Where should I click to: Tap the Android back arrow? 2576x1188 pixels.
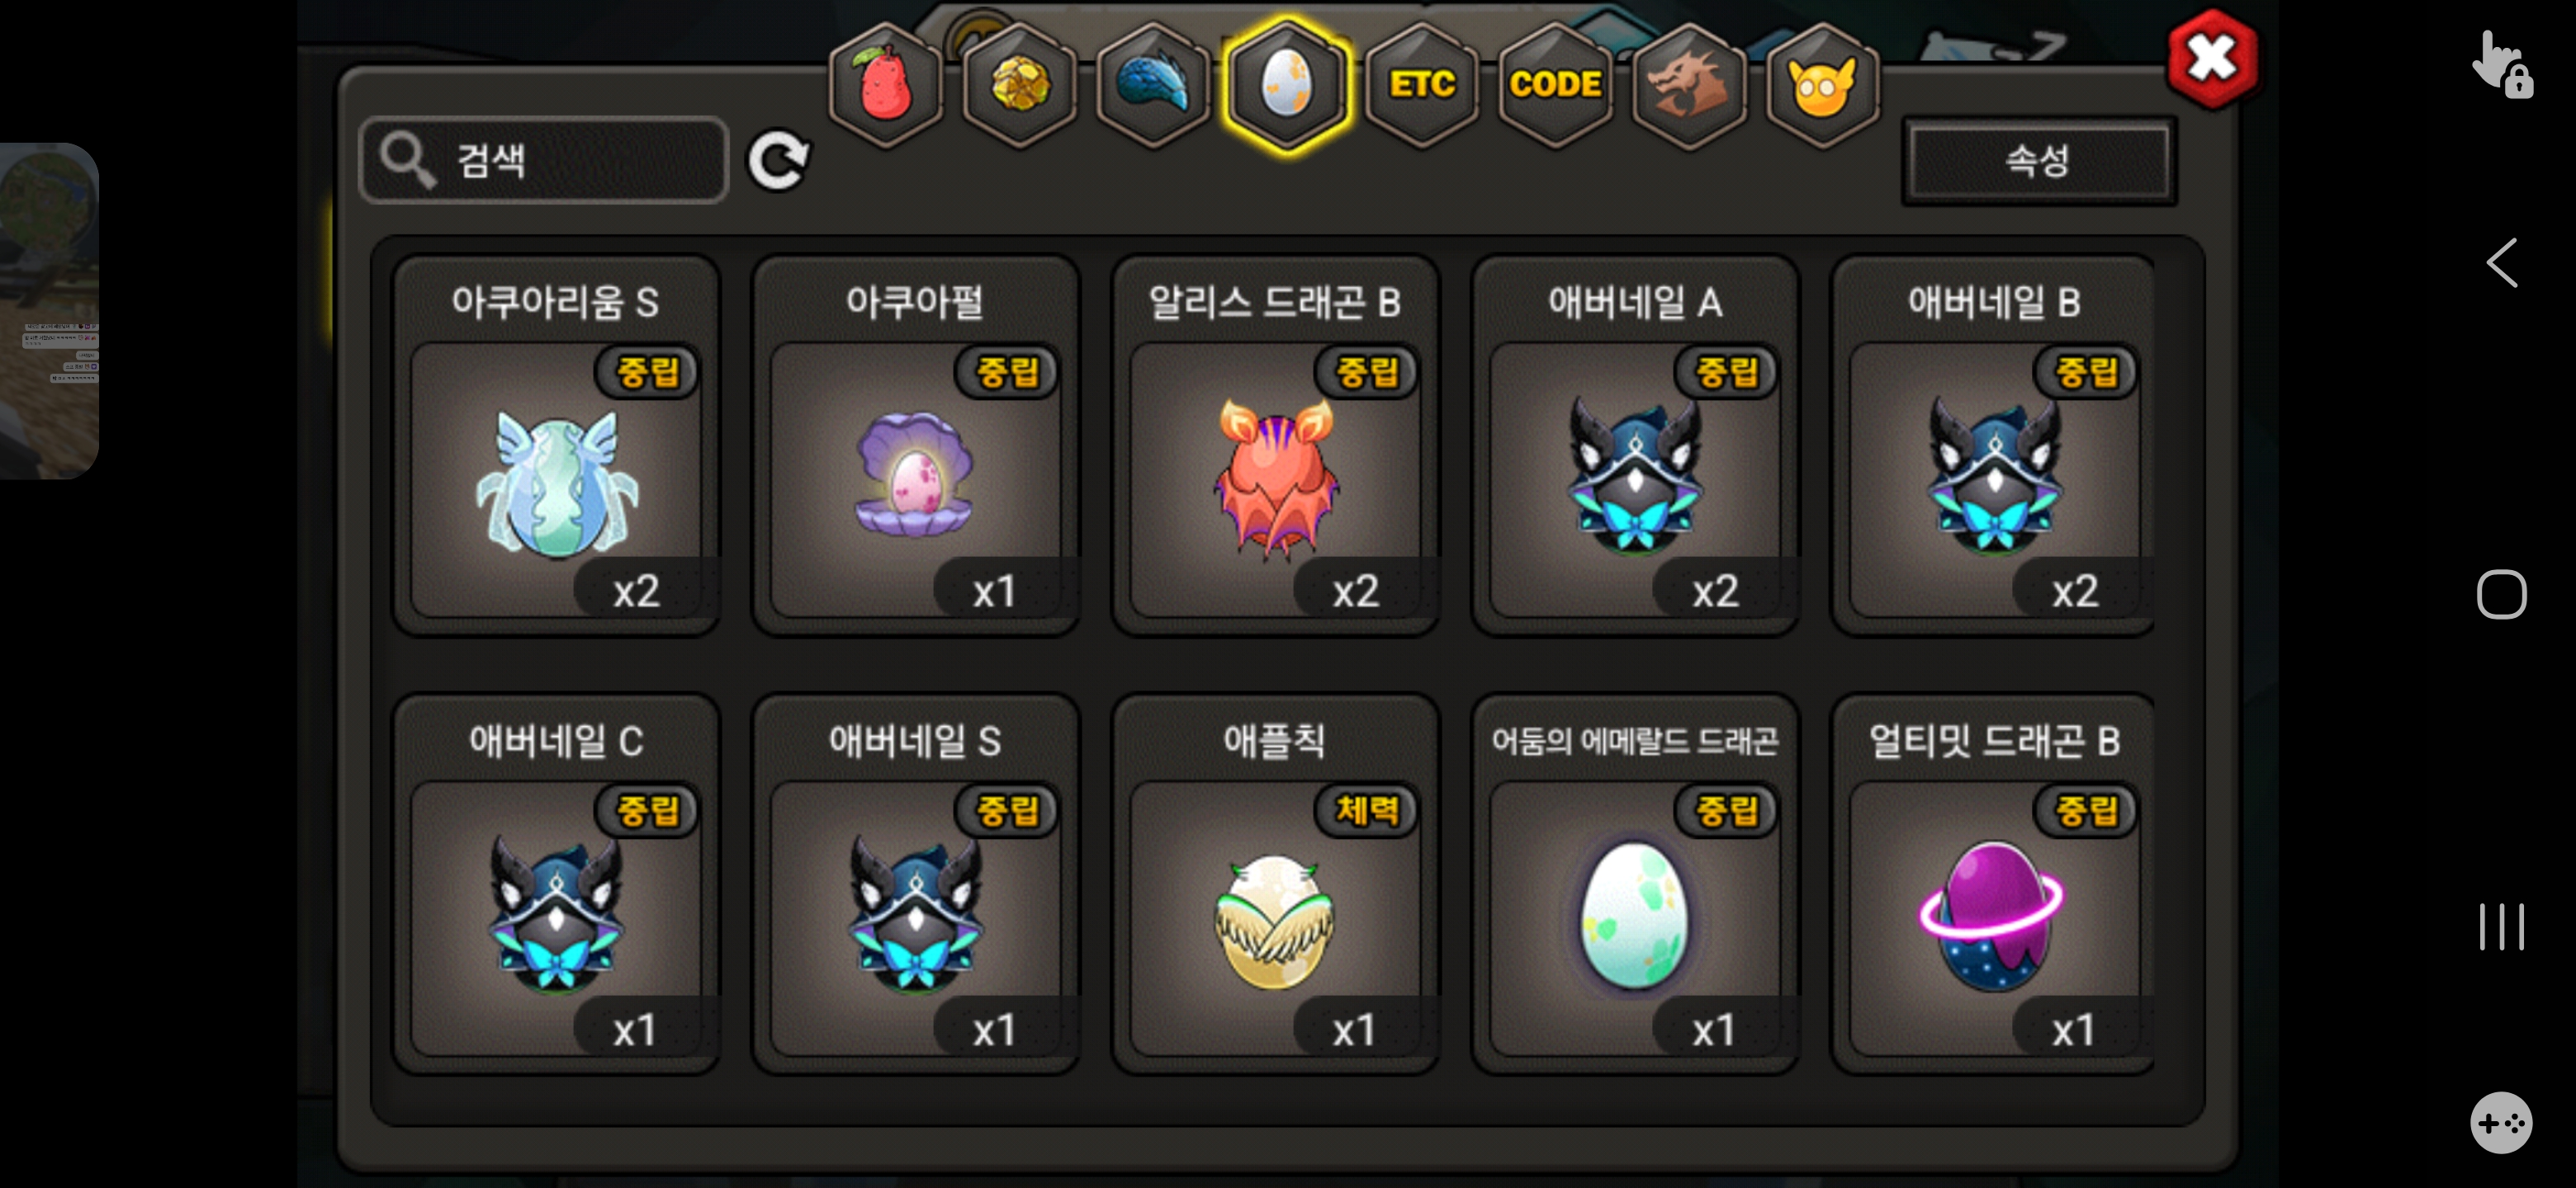2502,264
